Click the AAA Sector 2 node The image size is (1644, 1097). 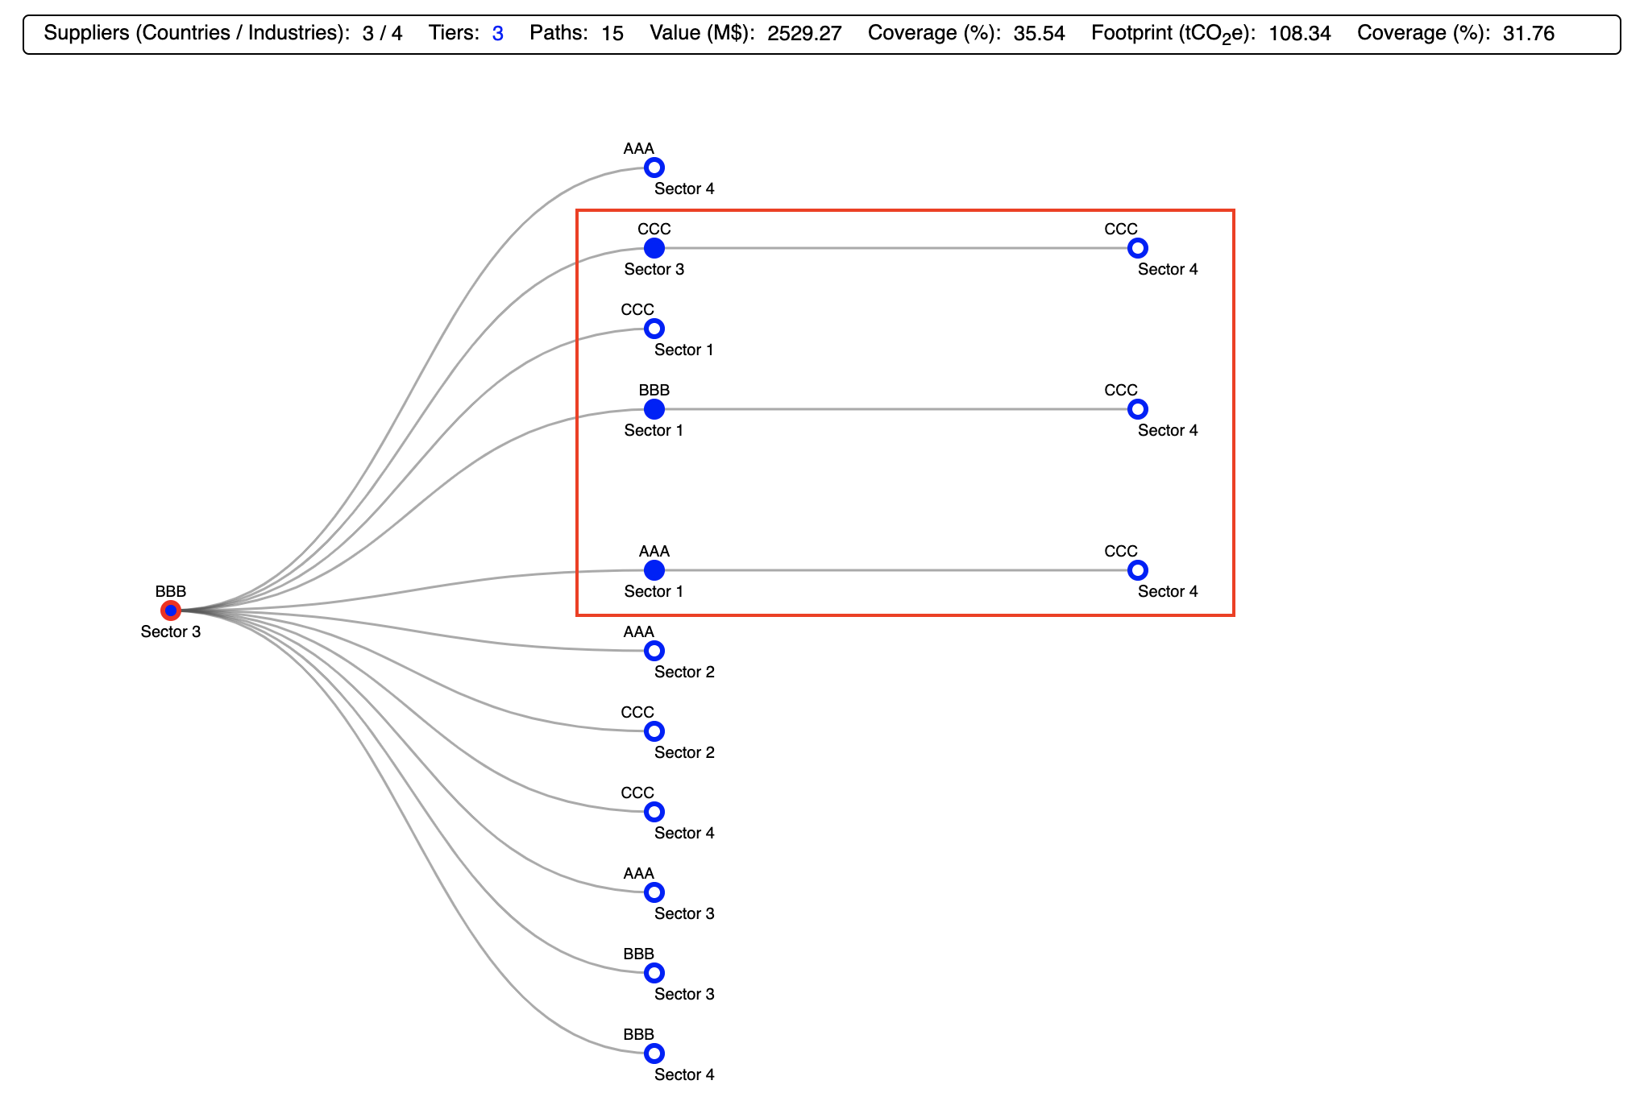tap(654, 651)
